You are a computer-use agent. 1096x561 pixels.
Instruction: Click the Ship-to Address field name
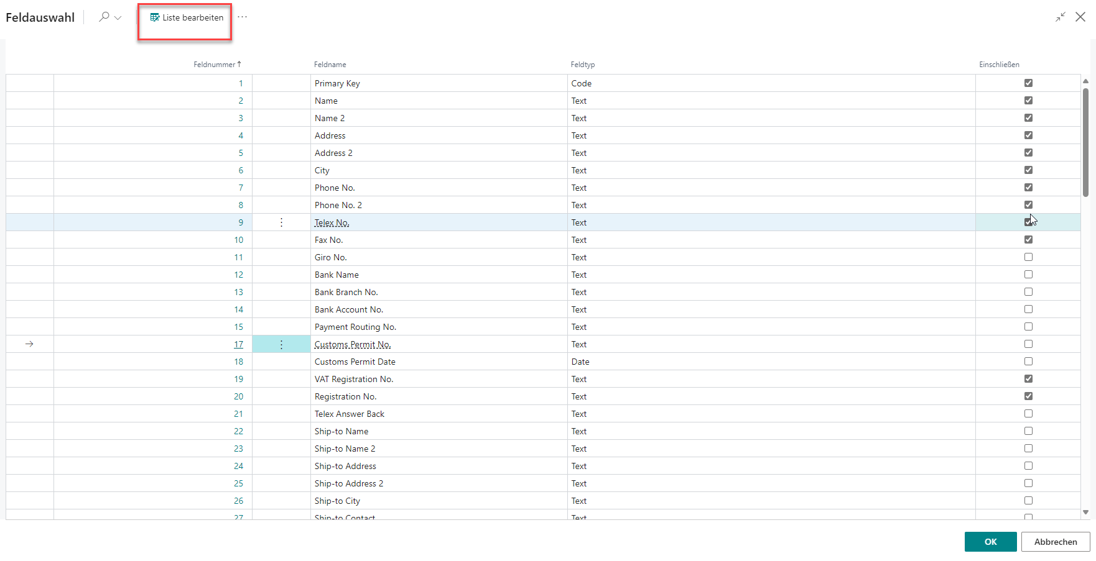point(345,466)
